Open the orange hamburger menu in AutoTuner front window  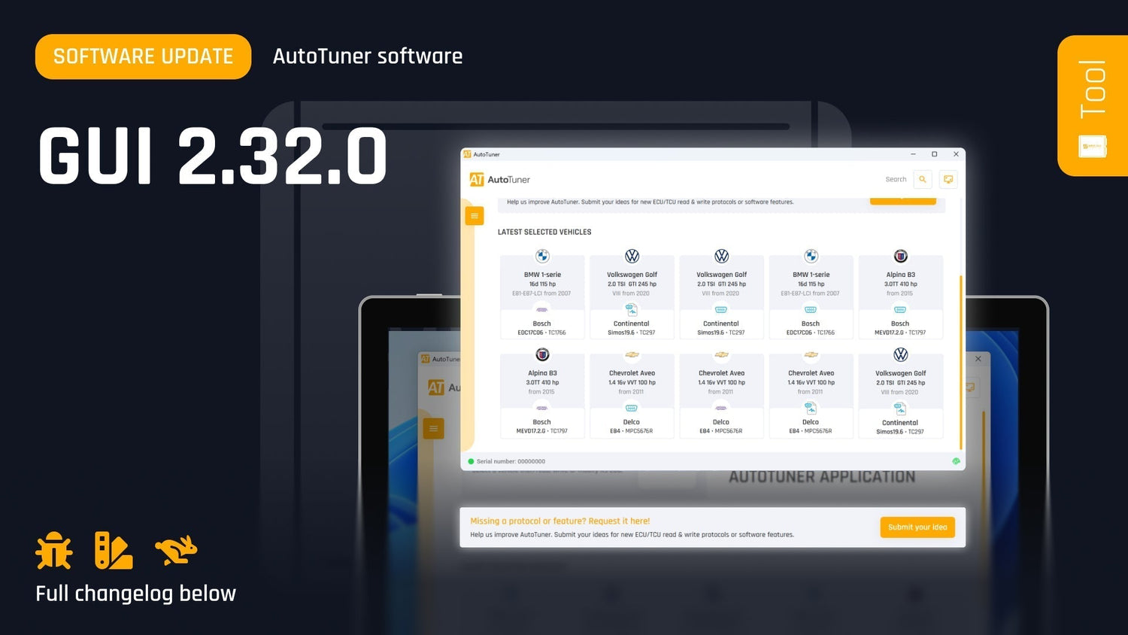(x=475, y=216)
